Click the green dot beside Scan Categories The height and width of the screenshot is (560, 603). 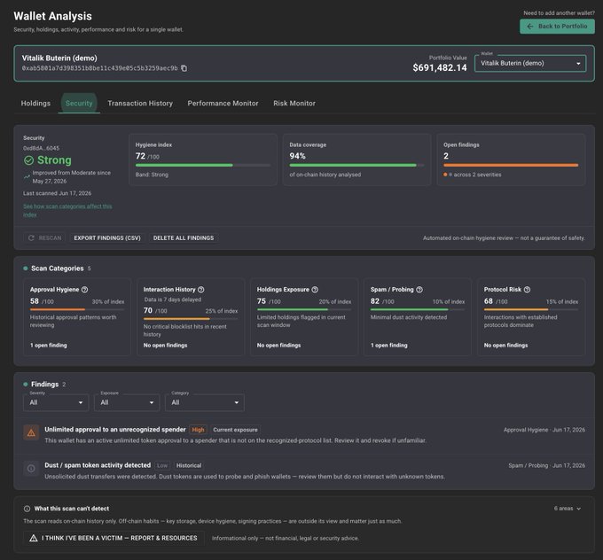[26, 268]
